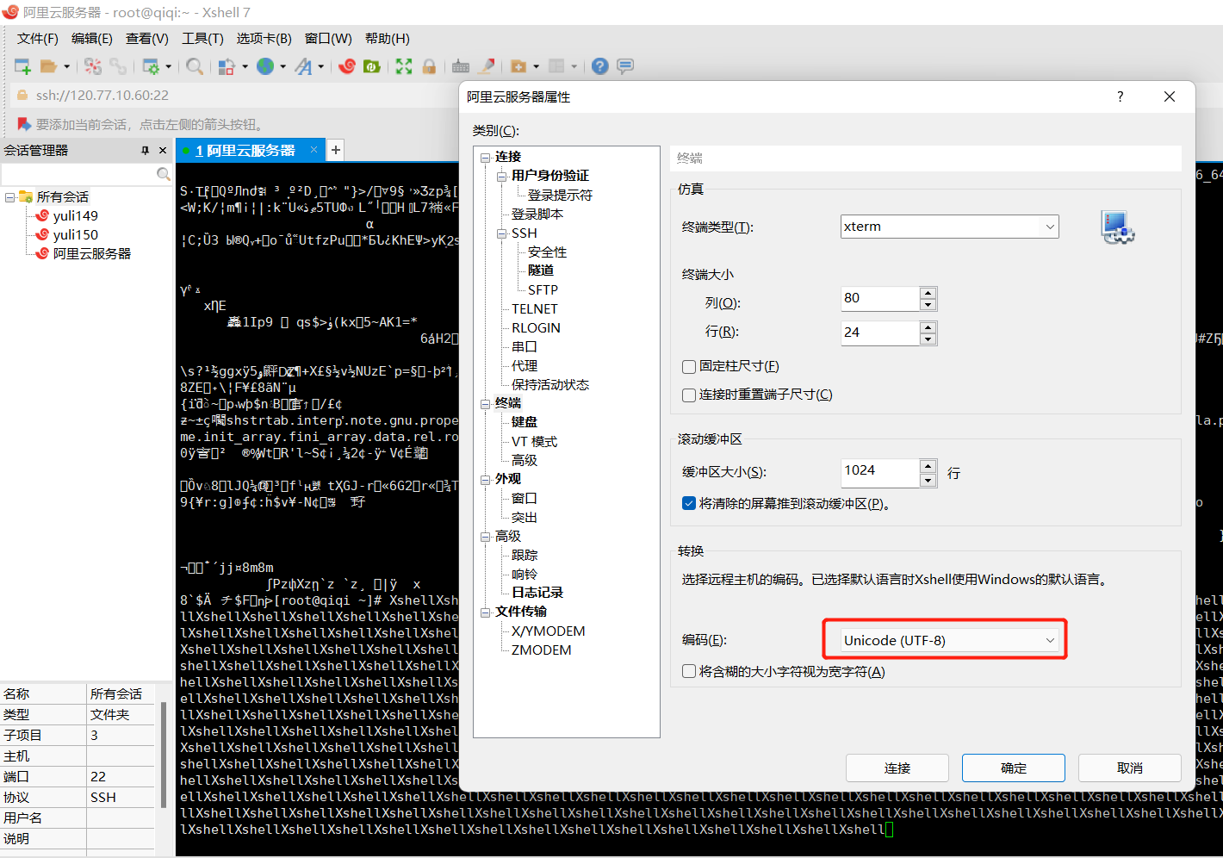Screen dimensions: 1223x858
Task: Click the font settings toolbar icon
Action: coord(303,66)
